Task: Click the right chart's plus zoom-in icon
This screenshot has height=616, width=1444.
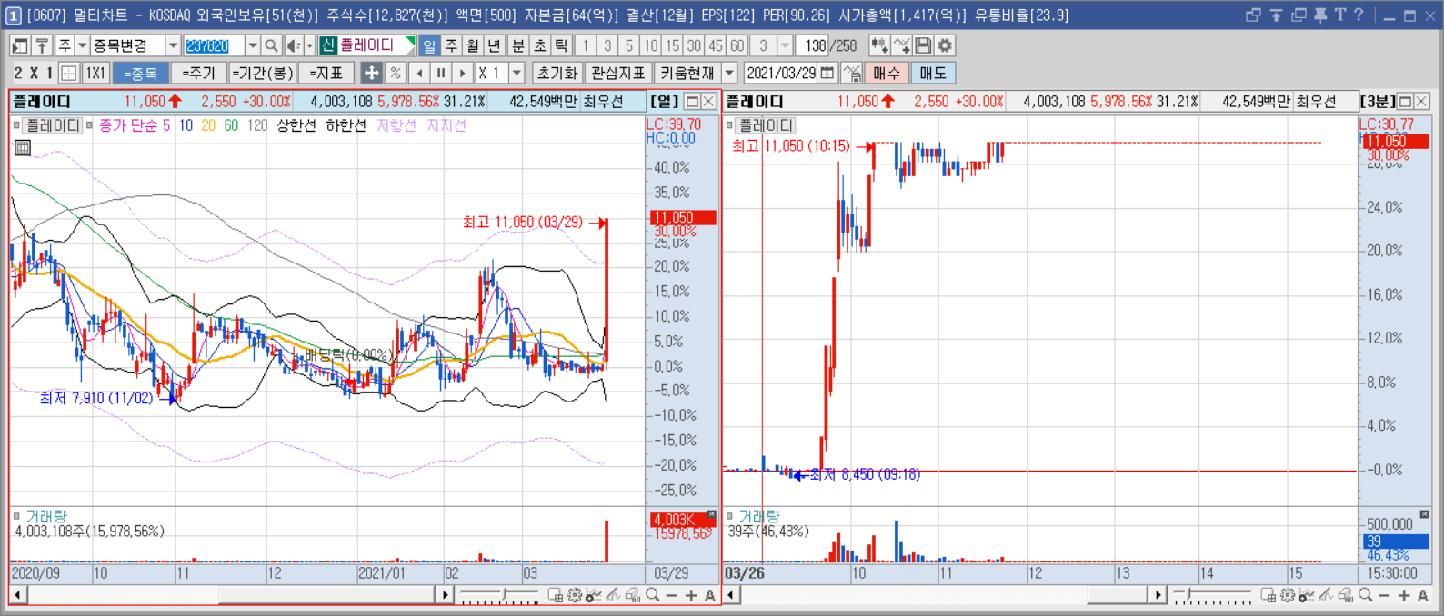Action: tap(1404, 595)
